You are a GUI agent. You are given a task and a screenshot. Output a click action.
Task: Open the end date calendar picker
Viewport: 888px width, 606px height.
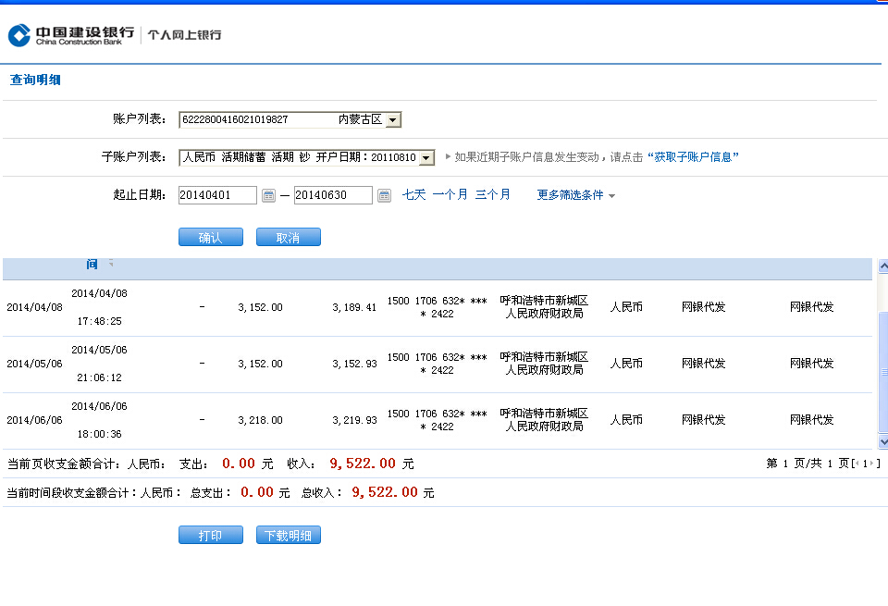pyautogui.click(x=384, y=195)
